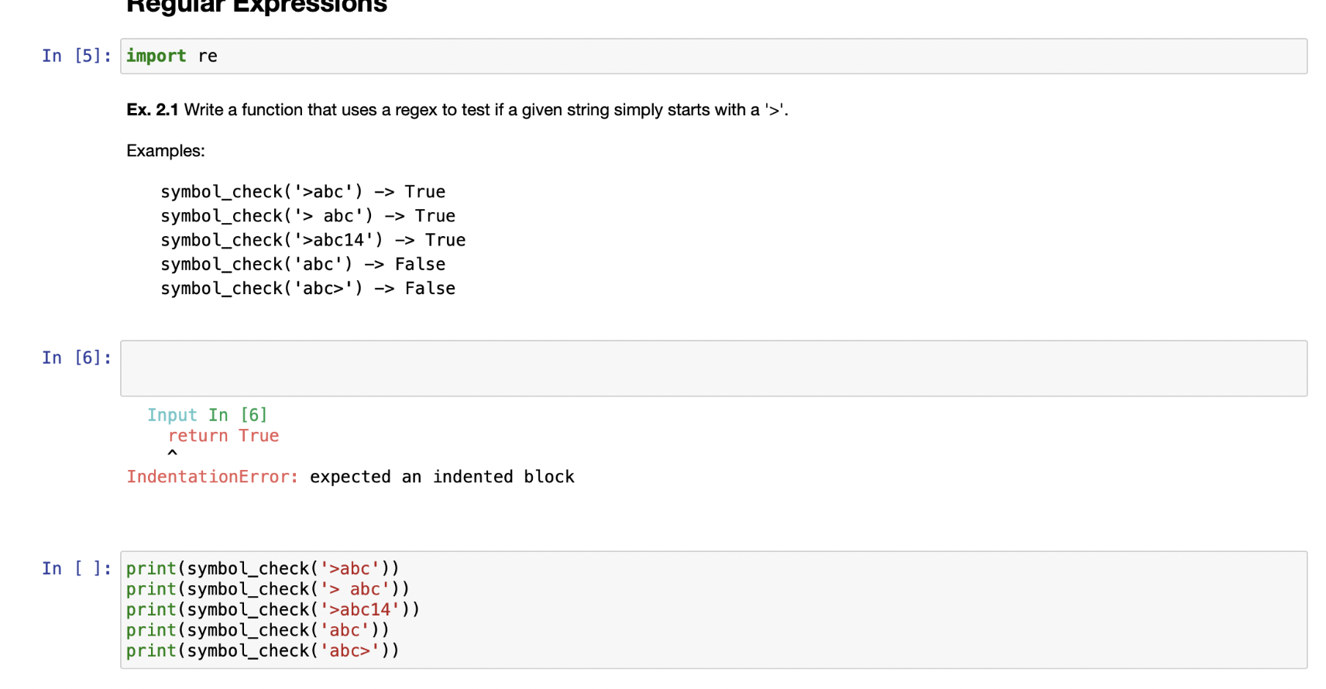Place cursor on print(symbol_check('>abc')) line
Viewport: 1326px width, 689px height.
263,568
